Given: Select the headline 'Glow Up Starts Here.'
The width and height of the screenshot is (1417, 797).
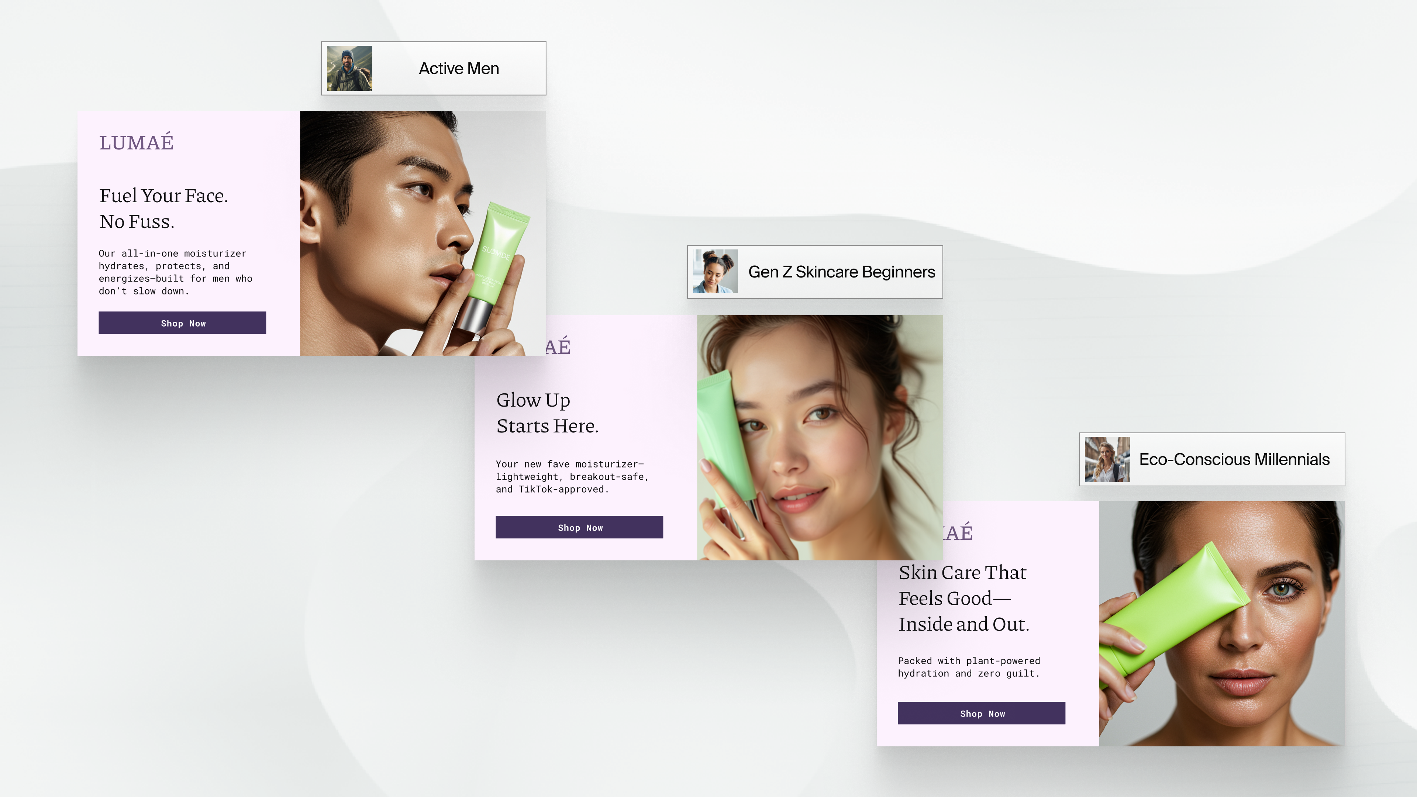Looking at the screenshot, I should point(548,413).
